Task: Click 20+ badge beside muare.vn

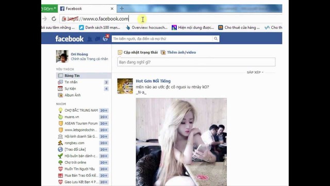Action: [x=104, y=117]
